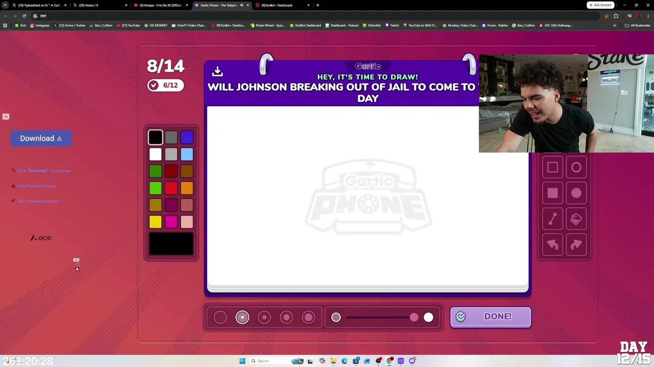Screen dimensions: 654x367
Task: Open the Windows Start menu
Action: coord(242,361)
